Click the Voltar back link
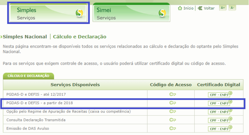Viewport: 249px width, 135px height. click(209, 8)
